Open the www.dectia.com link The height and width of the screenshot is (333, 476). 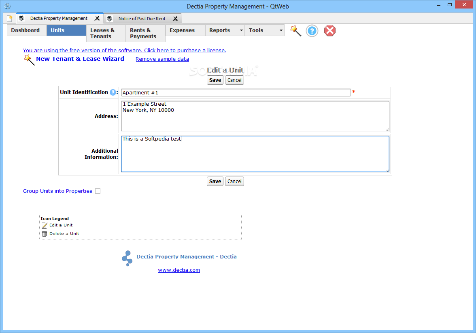coord(179,270)
